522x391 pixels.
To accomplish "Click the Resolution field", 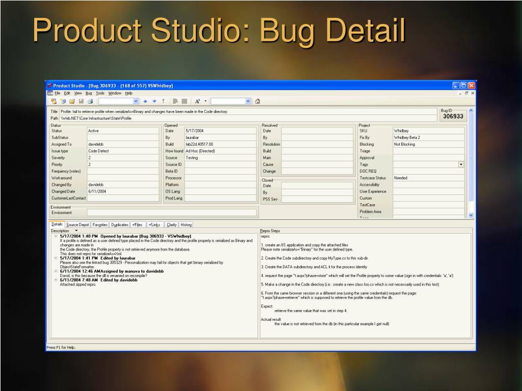I will pos(317,144).
